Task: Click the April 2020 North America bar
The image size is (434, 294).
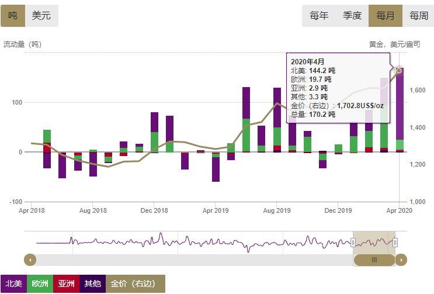Action: (400, 104)
